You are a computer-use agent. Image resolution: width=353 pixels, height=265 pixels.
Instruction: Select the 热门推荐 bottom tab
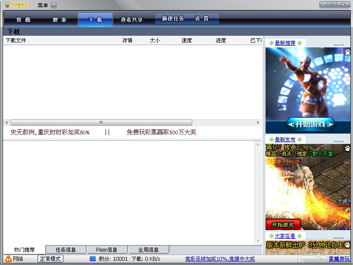[x=24, y=249]
